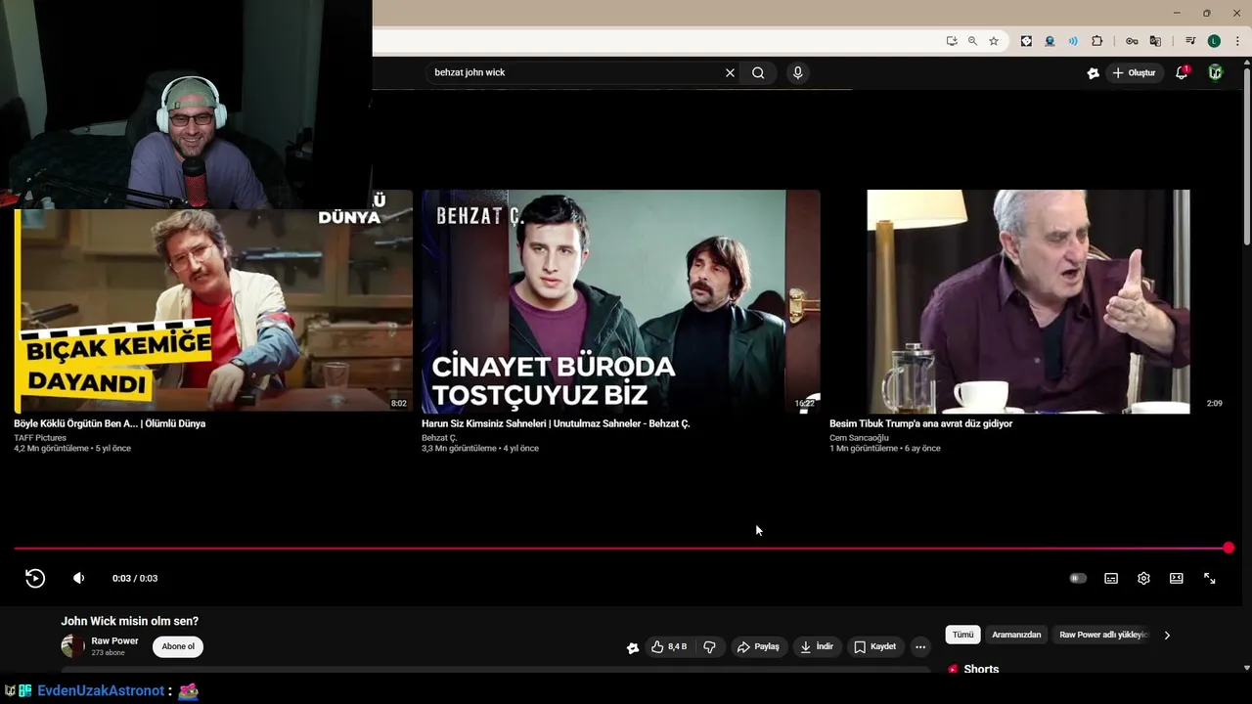Screen dimensions: 1252x704
Task: Click the video title 'John Wick misin olm sen?'
Action: pyautogui.click(x=129, y=621)
